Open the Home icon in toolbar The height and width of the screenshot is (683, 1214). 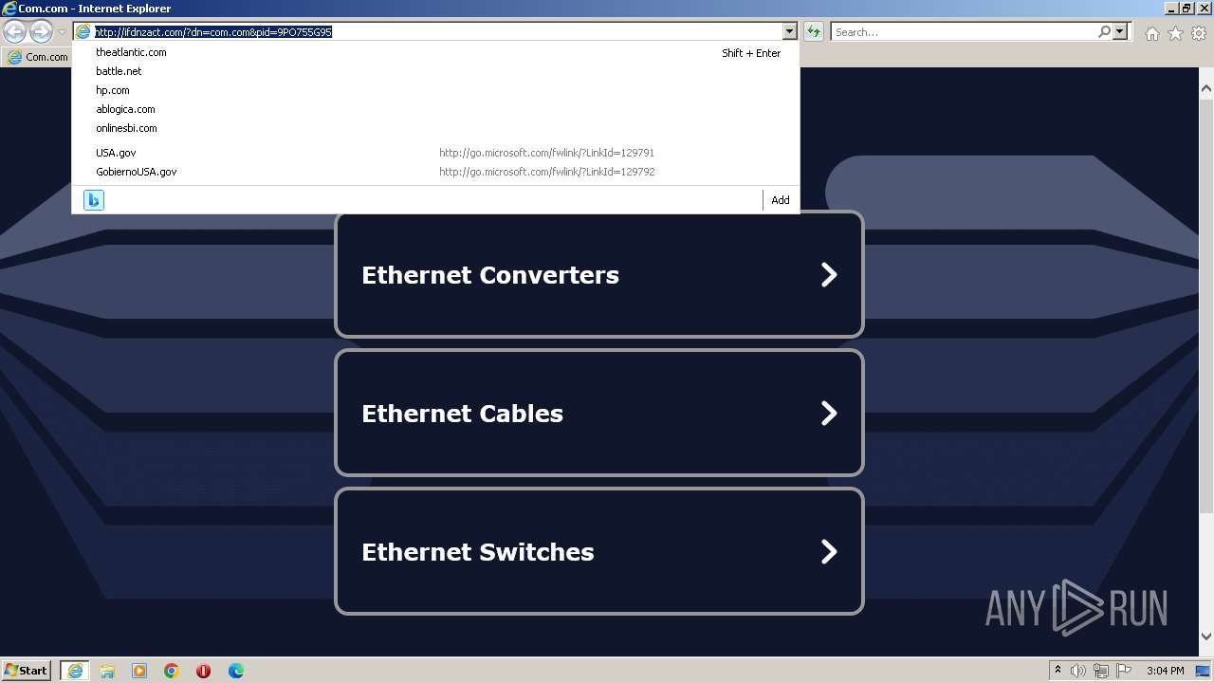[1151, 33]
